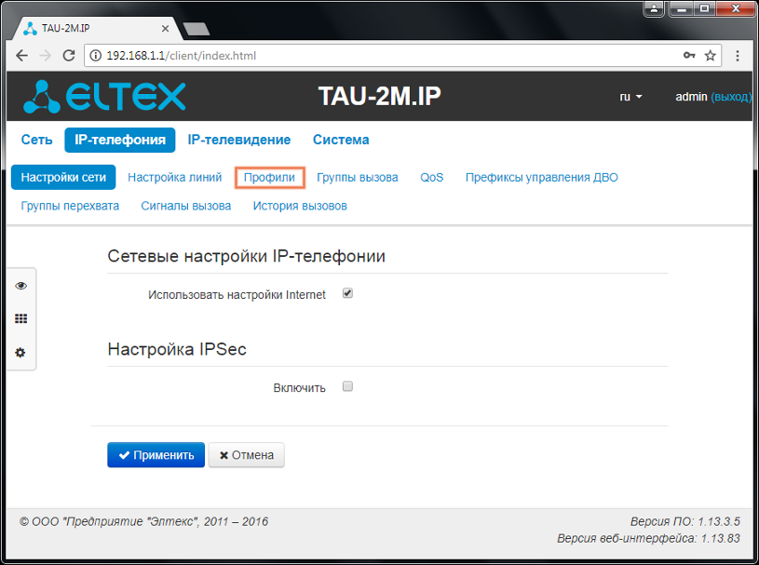Click the gear icon in the left sidebar

coord(20,352)
